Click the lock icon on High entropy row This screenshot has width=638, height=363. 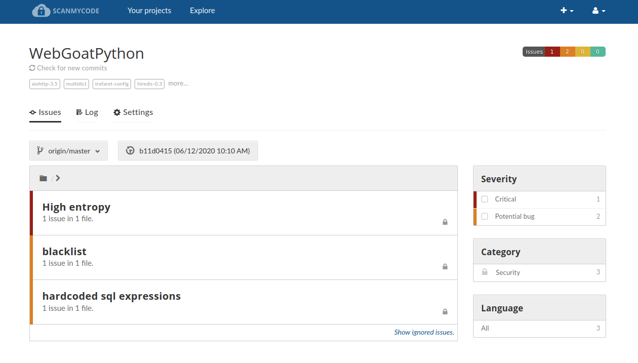pos(445,222)
